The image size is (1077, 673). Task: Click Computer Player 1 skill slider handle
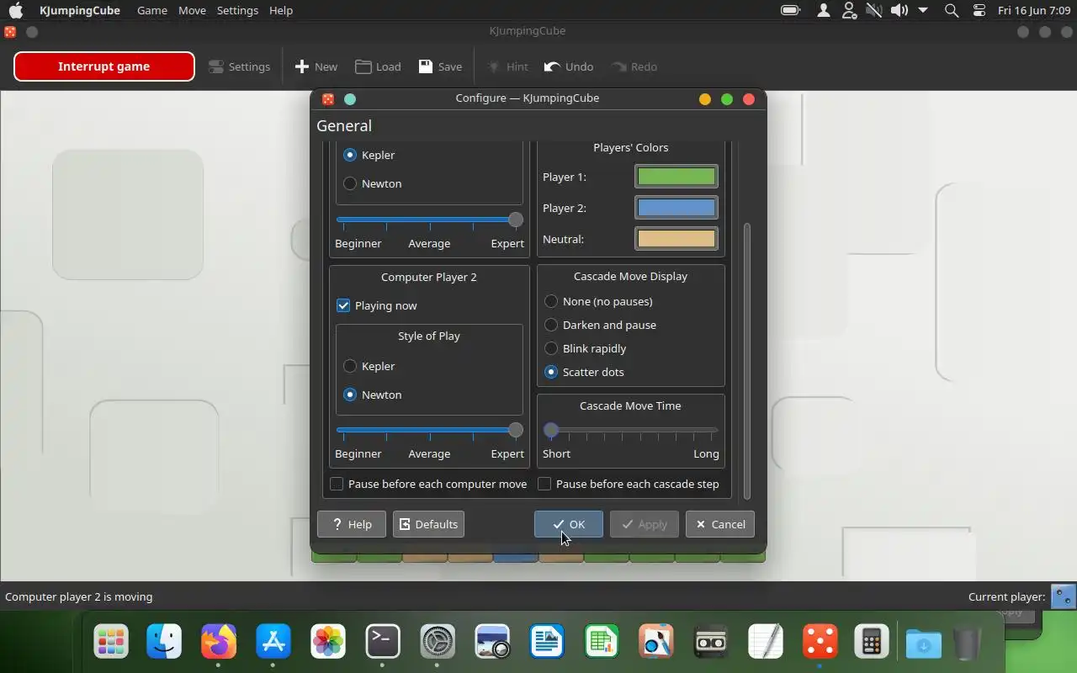coord(516,220)
